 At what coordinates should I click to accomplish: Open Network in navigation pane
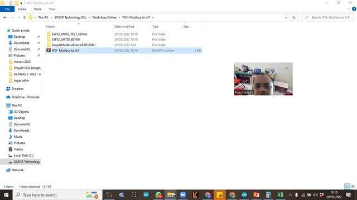(x=17, y=170)
